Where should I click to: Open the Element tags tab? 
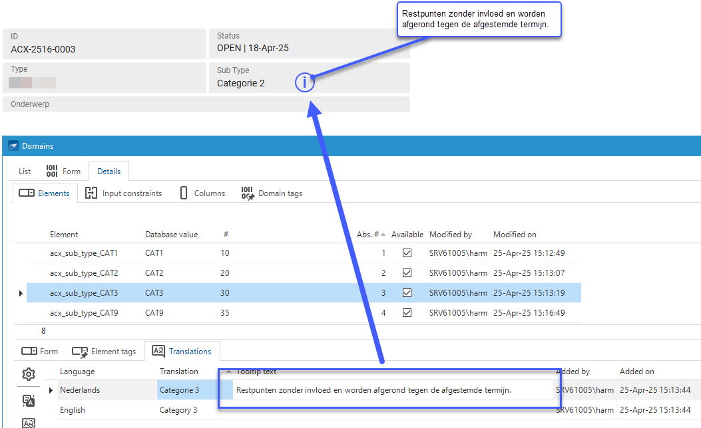coord(104,352)
